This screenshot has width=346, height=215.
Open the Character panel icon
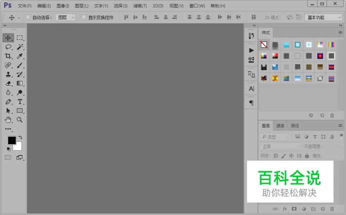(x=251, y=89)
